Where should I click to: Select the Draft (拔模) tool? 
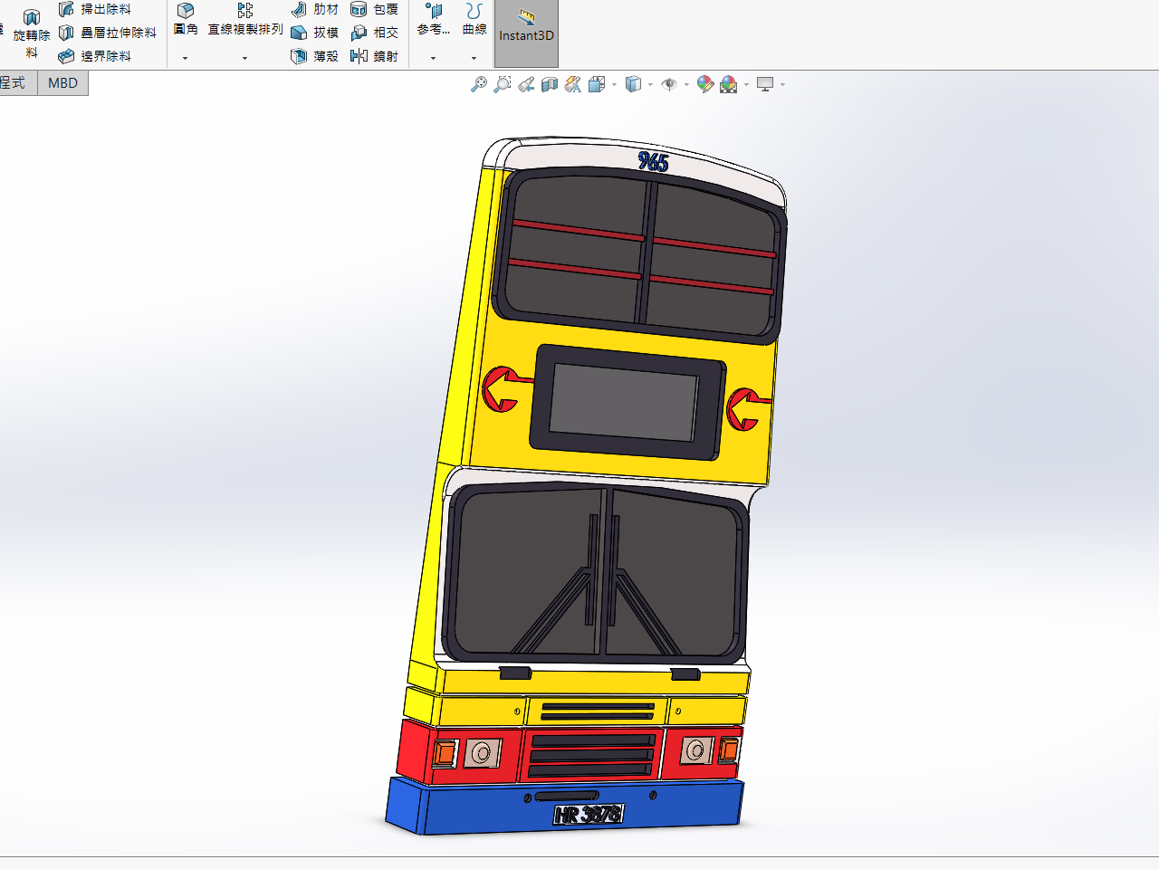click(x=314, y=33)
